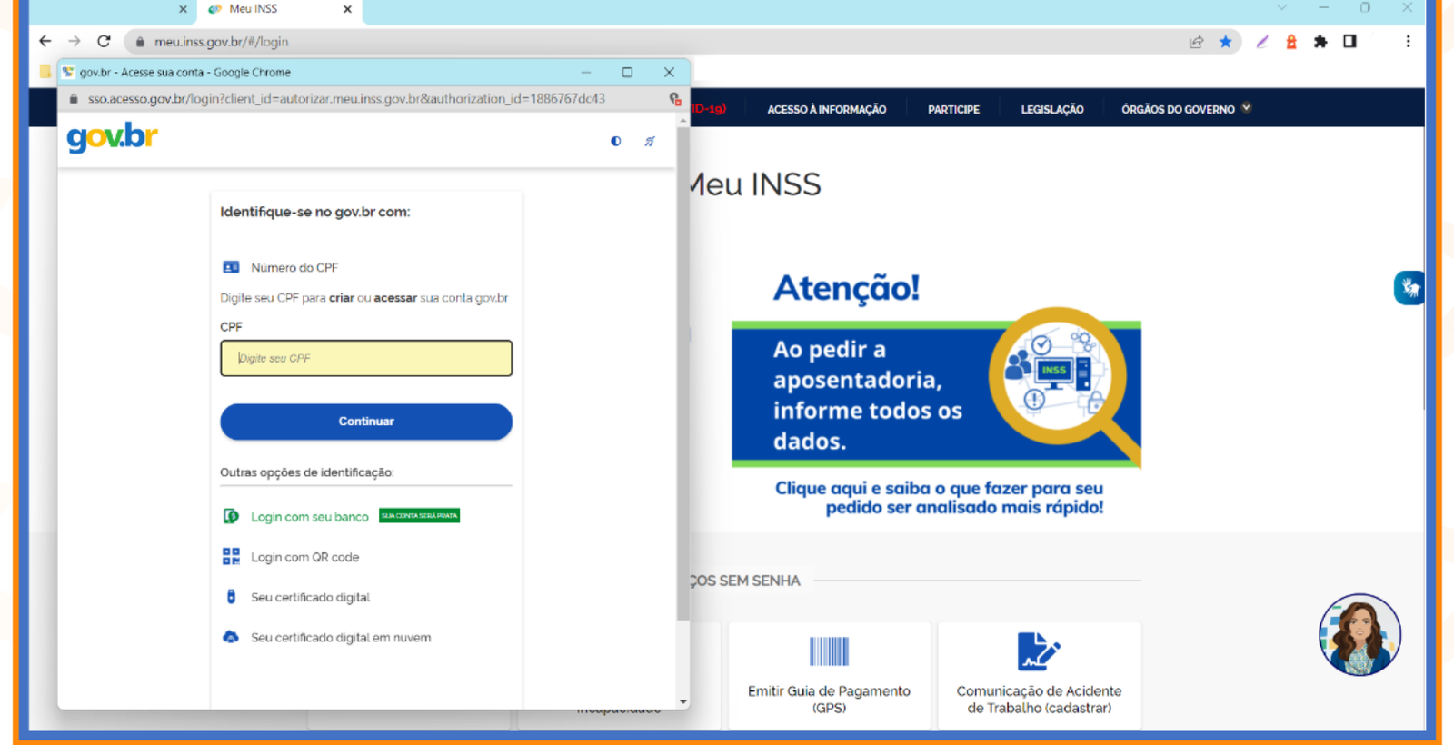Screen dimensions: 1454x745
Task: Open the virtual assistant avatar
Action: (x=1359, y=634)
